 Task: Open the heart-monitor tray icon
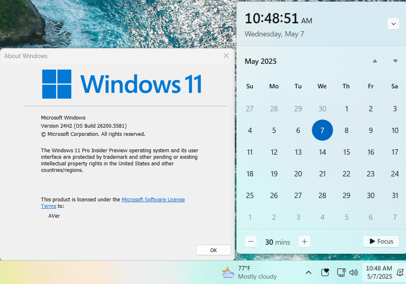click(325, 273)
